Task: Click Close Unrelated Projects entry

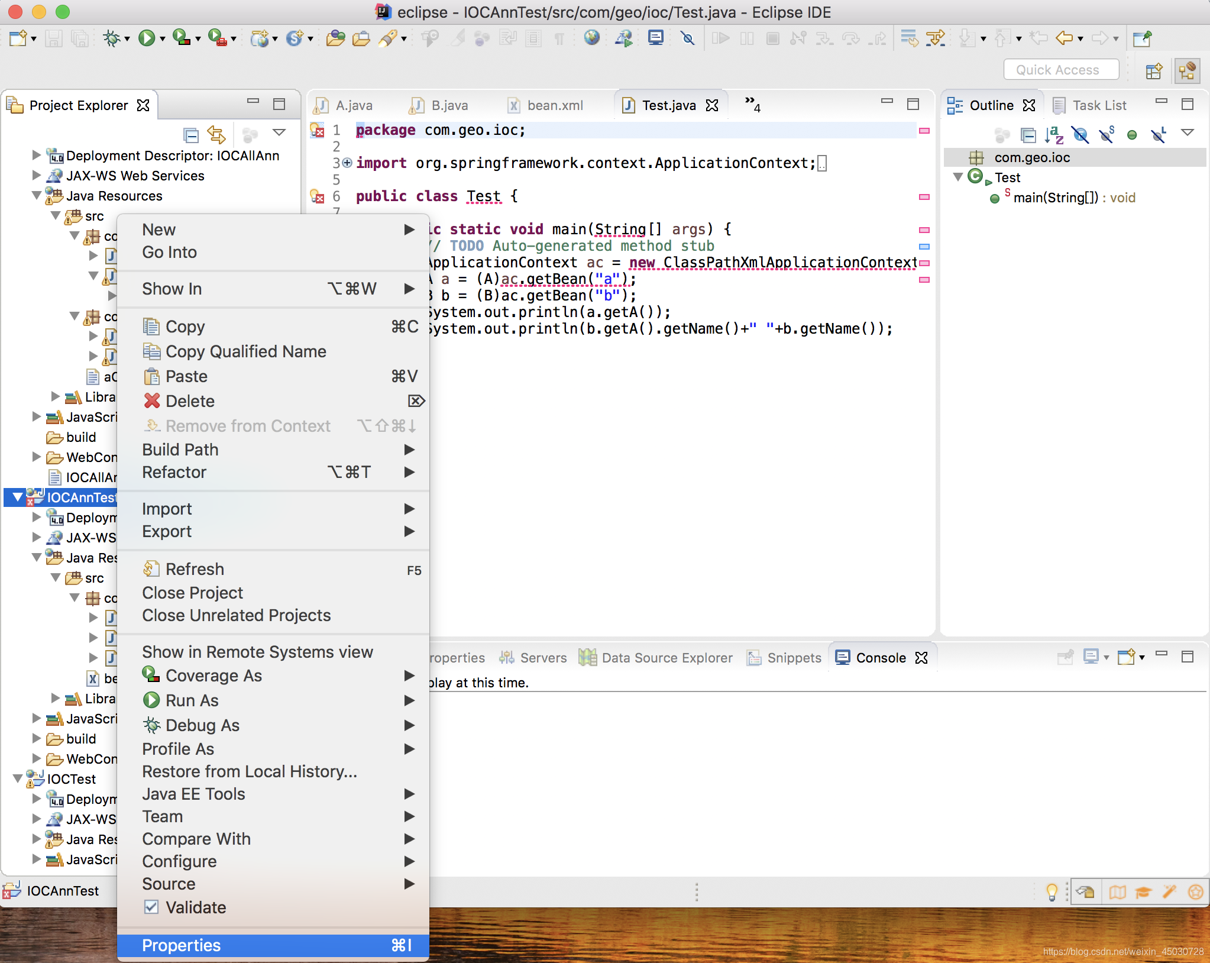Action: click(x=273, y=615)
